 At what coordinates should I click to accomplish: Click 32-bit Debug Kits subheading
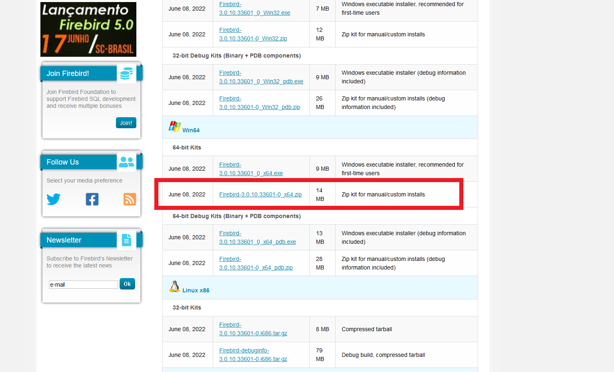(x=237, y=56)
